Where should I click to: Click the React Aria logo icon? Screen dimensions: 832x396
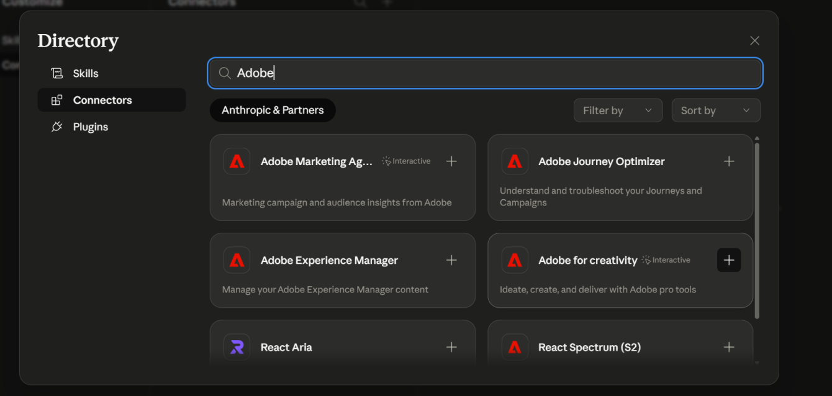pos(237,347)
